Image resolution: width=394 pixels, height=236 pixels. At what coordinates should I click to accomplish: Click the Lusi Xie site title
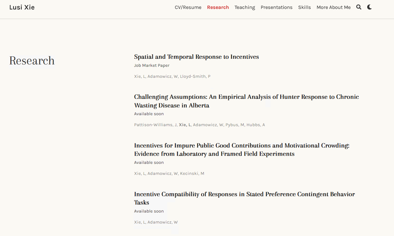click(22, 7)
